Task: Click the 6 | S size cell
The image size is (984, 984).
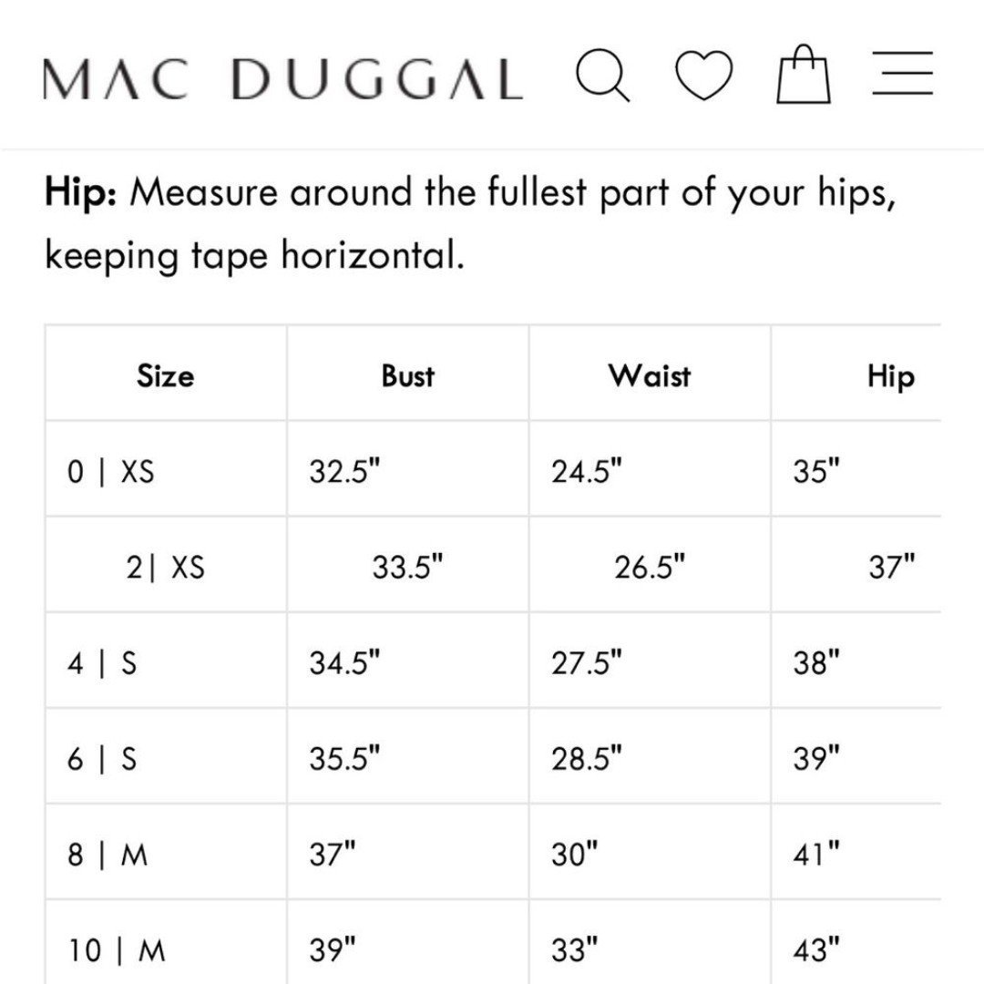Action: tap(166, 757)
